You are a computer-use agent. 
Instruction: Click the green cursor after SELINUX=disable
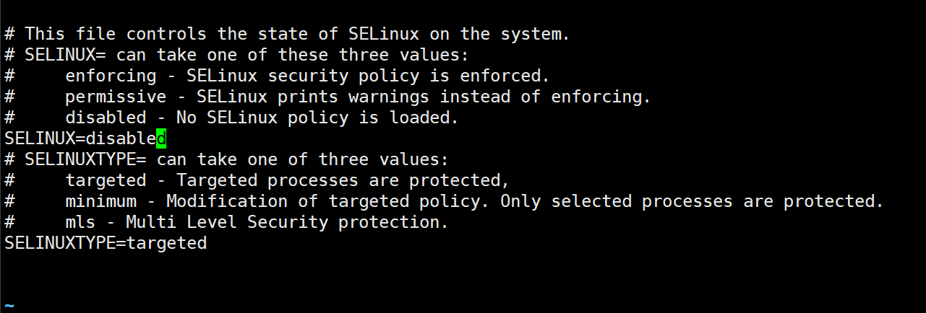(x=161, y=138)
